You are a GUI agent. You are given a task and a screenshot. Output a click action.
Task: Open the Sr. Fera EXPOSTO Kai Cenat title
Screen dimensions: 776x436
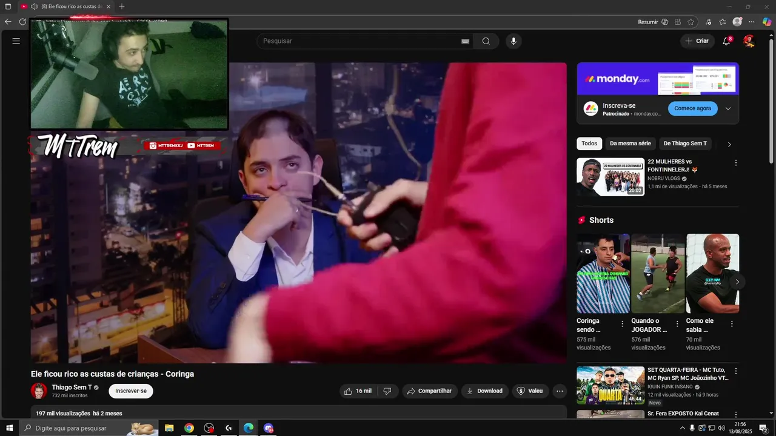point(683,414)
